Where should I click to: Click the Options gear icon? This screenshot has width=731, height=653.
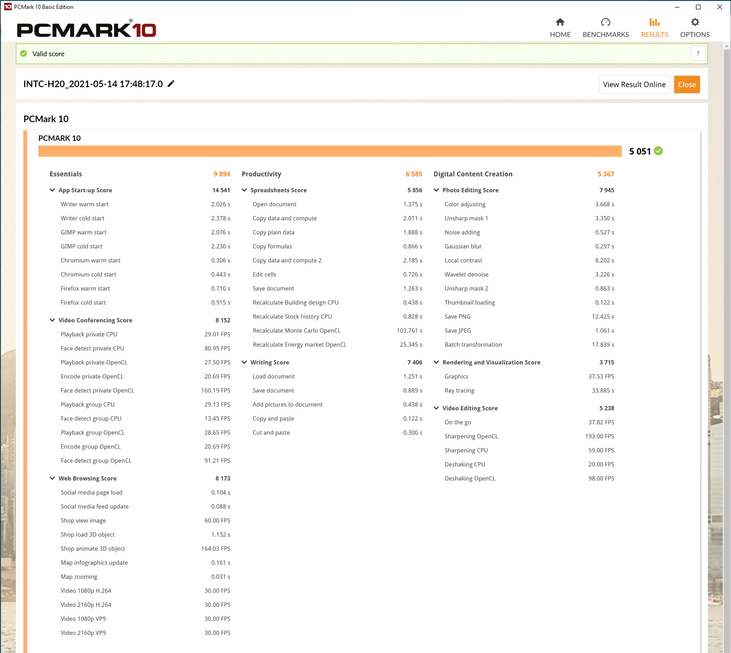[695, 22]
